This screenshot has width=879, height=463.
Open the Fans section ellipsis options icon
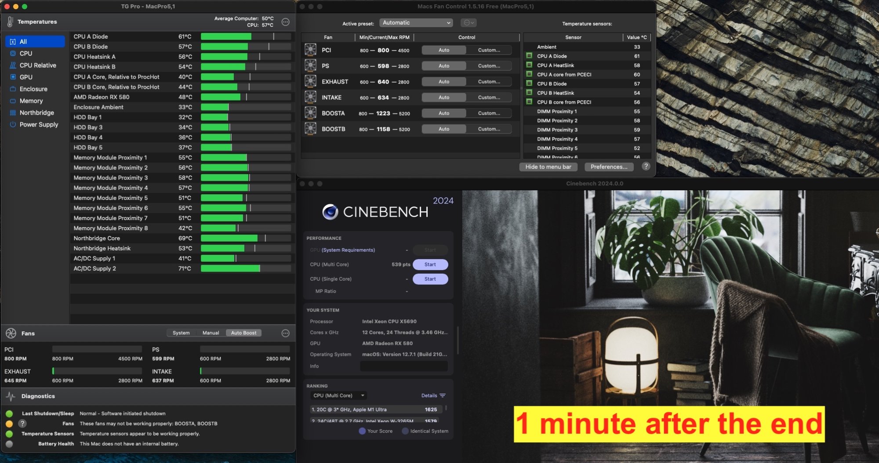click(286, 333)
